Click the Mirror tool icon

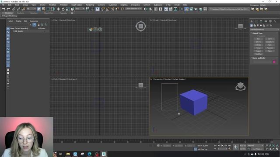pyautogui.click(x=146, y=9)
